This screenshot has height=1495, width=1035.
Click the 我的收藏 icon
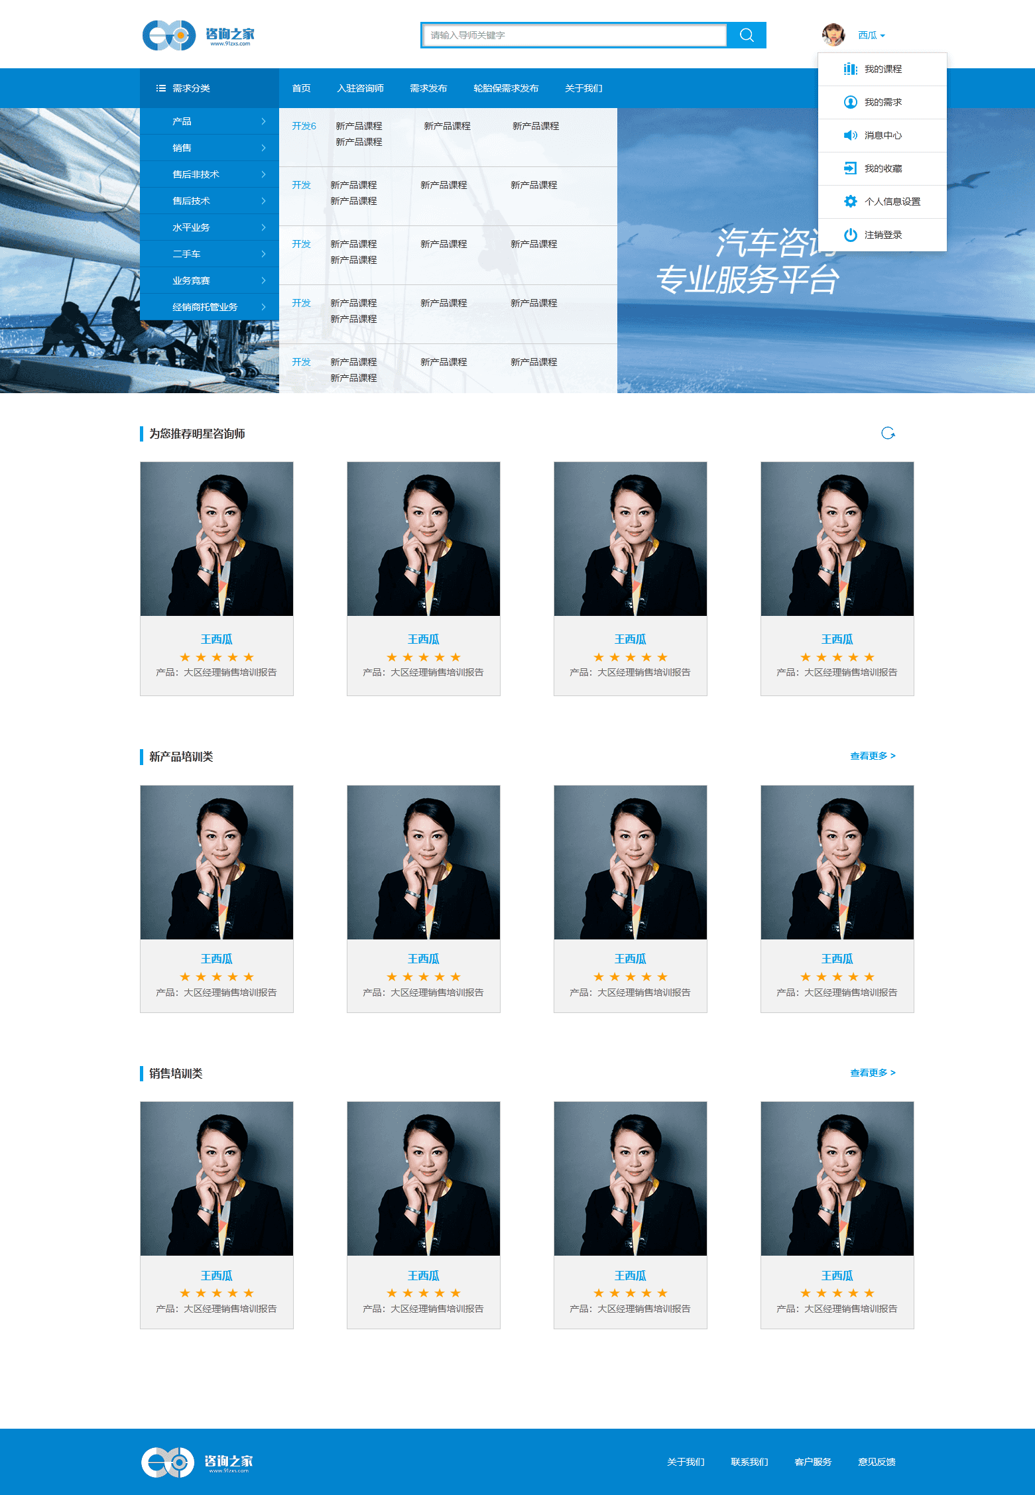850,168
